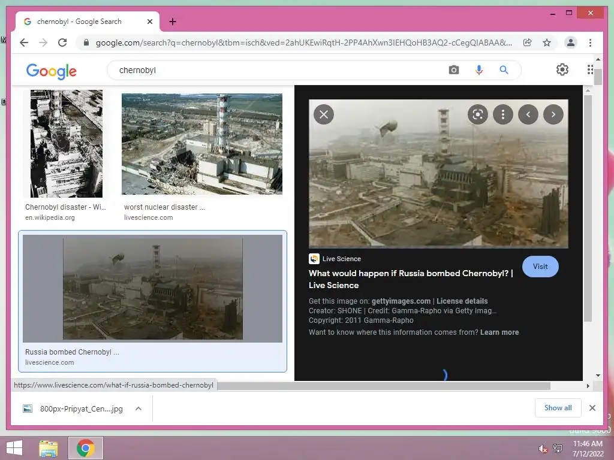Open License details link
The image size is (614, 460).
pyautogui.click(x=462, y=301)
